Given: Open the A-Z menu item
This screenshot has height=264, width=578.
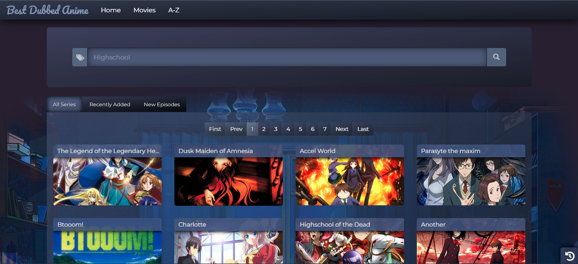Looking at the screenshot, I should [174, 10].
